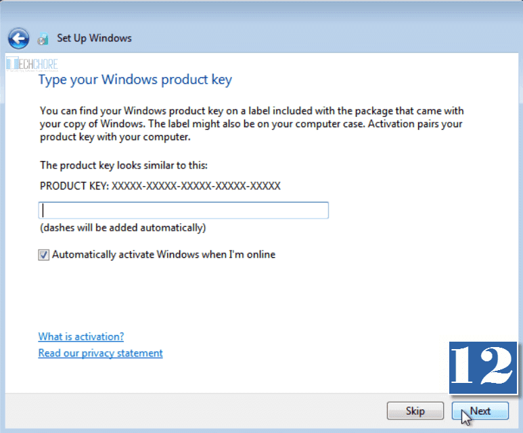Click the Next button
The image size is (523, 433).
pyautogui.click(x=480, y=411)
